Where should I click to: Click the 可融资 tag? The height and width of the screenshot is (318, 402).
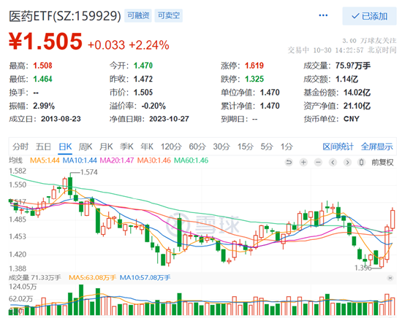(138, 15)
